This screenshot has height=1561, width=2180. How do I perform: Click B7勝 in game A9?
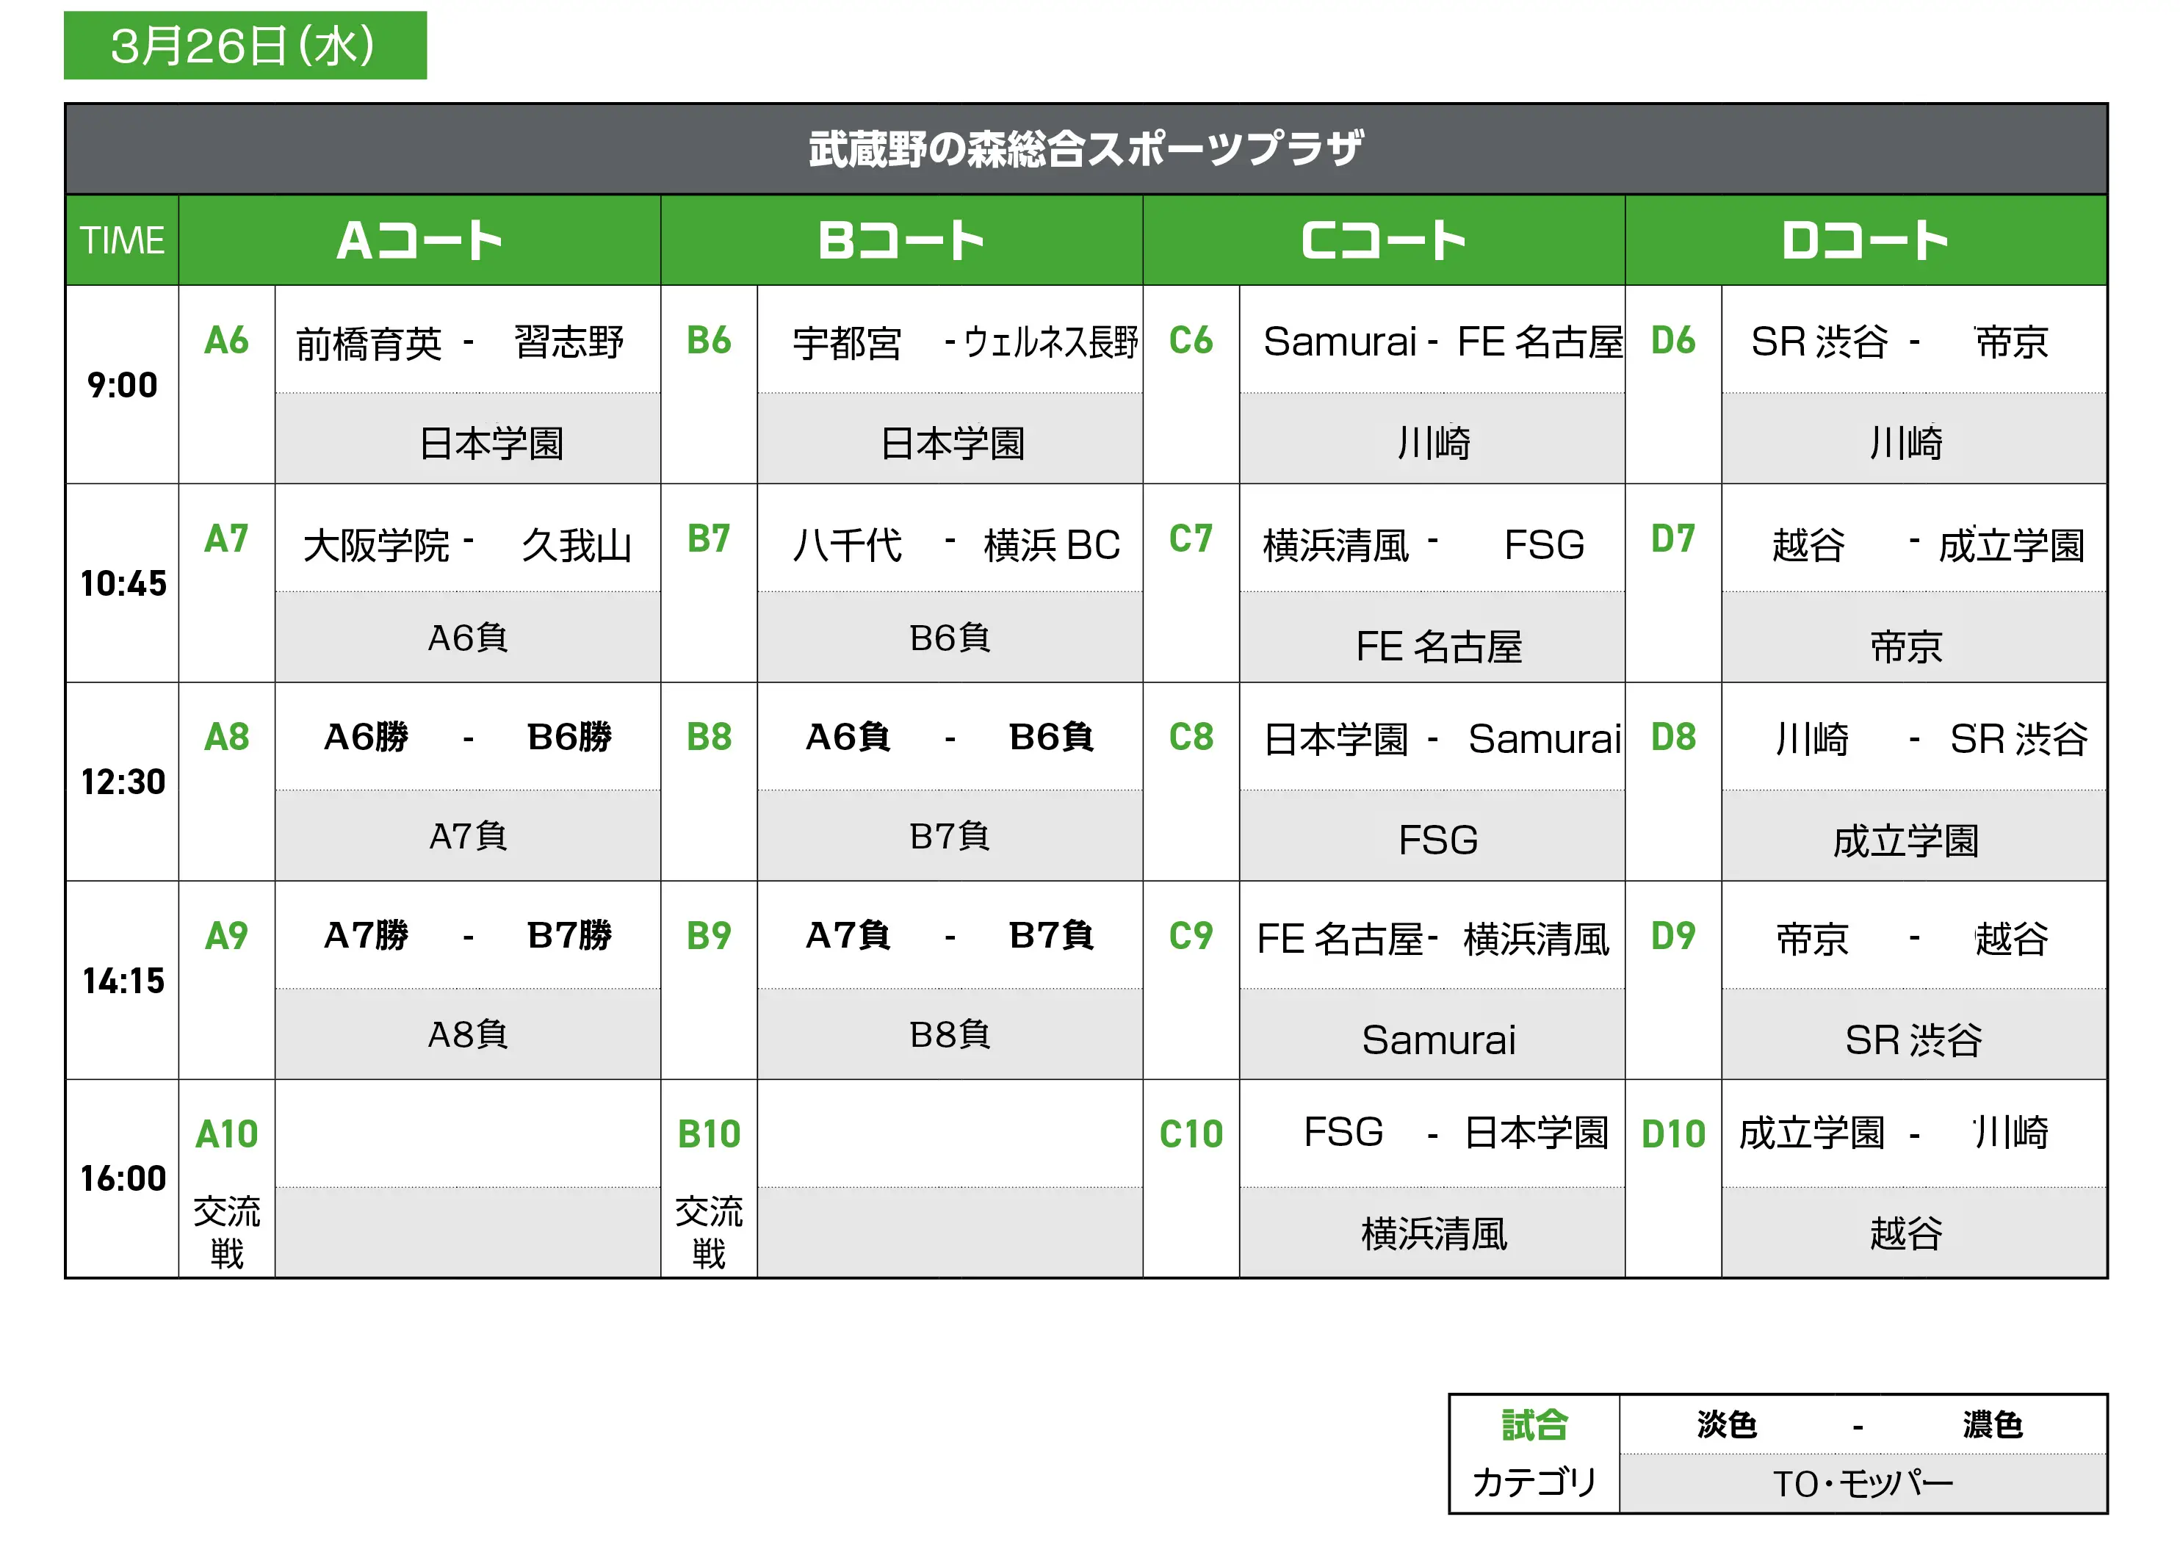coord(569,935)
